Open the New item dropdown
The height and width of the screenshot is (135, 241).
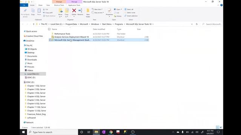tap(97, 9)
